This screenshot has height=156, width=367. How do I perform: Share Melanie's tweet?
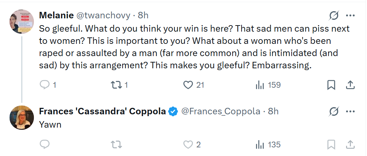350,85
